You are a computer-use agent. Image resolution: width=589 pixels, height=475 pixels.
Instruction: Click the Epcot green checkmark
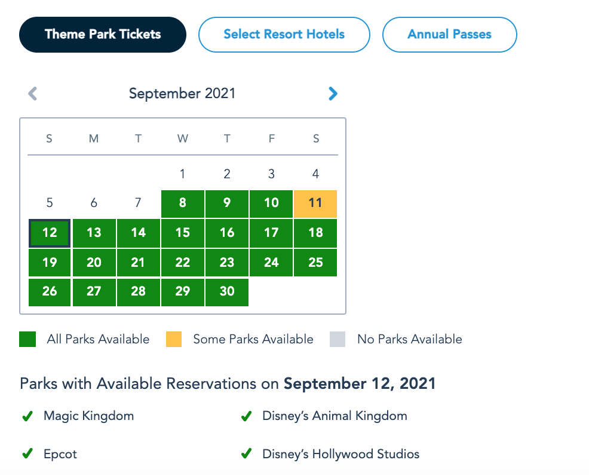tap(27, 454)
